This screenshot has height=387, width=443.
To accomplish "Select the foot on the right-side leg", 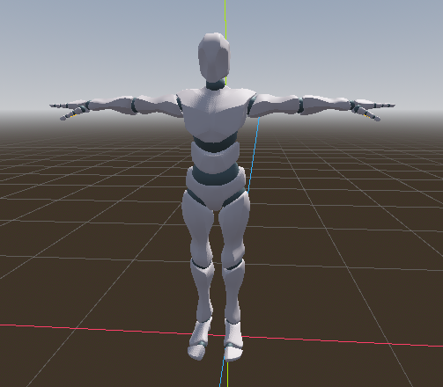I will pos(233,341).
